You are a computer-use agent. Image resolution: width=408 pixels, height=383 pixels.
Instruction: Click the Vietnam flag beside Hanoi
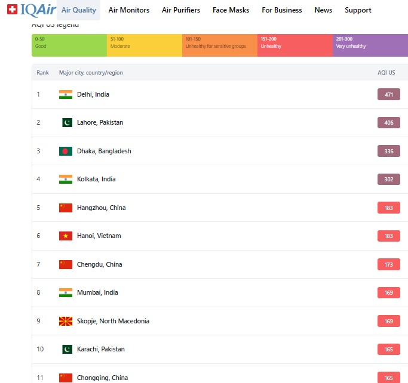66,236
